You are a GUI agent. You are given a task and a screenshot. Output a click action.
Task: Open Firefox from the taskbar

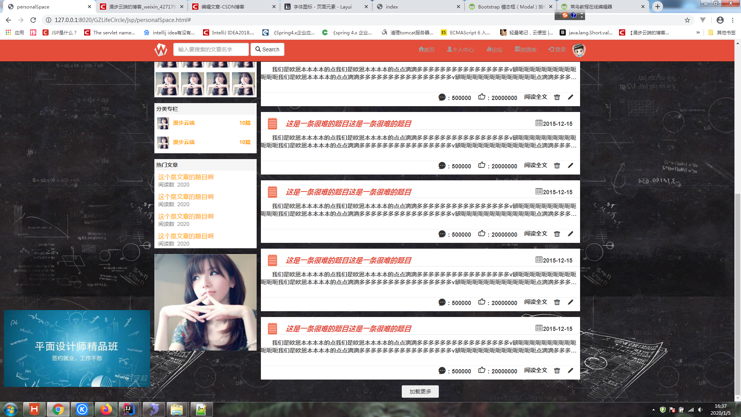tap(106, 409)
